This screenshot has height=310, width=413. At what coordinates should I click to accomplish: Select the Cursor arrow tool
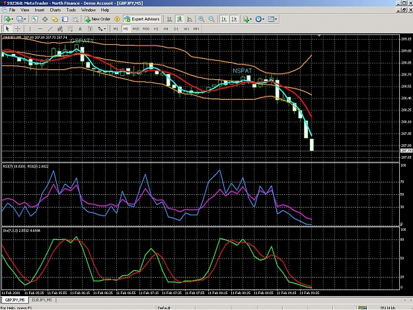coord(7,28)
